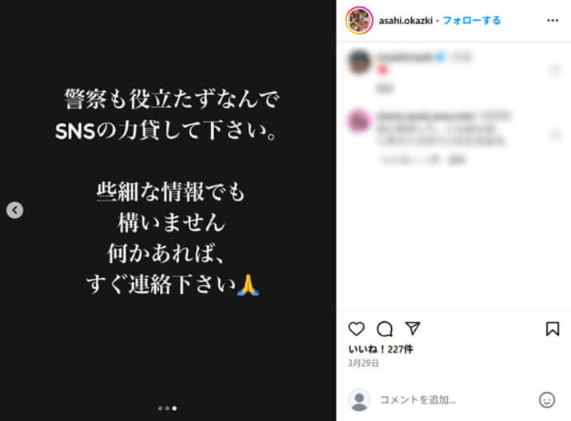
Task: Open comments via speech bubble icon
Action: click(385, 328)
